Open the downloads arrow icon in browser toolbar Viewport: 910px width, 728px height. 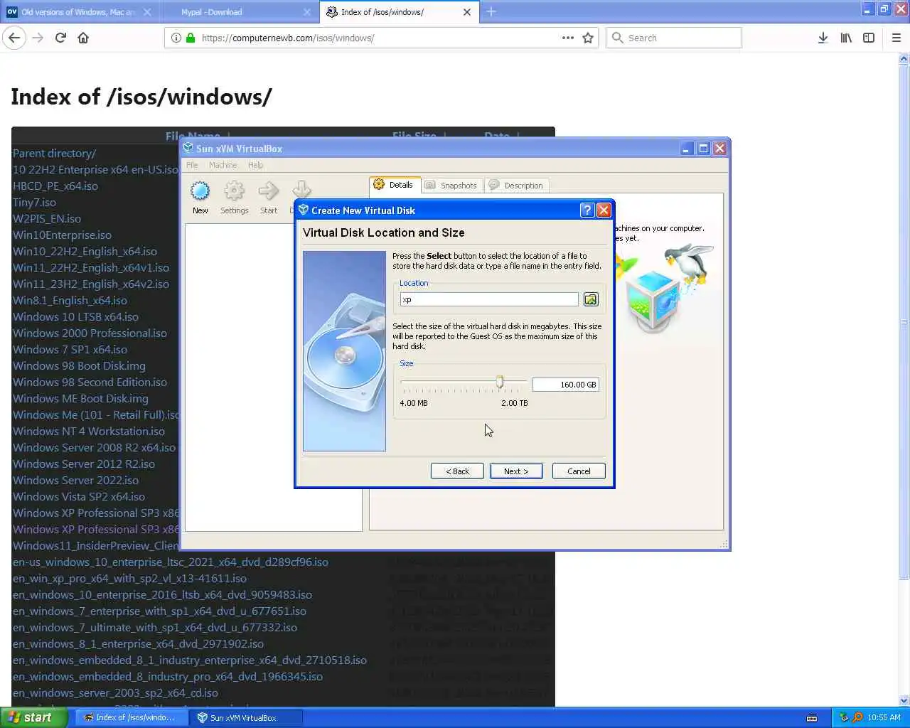click(823, 38)
